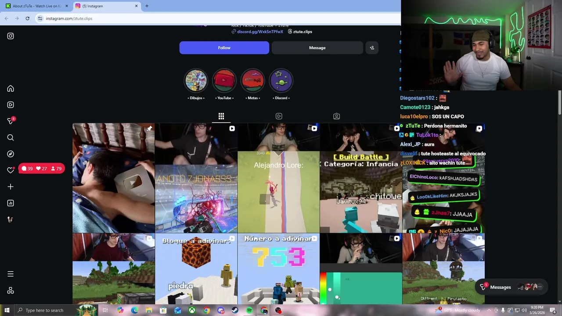Image resolution: width=562 pixels, height=316 pixels.
Task: Switch to the '(5) Instagram' browser tab
Action: [106, 6]
